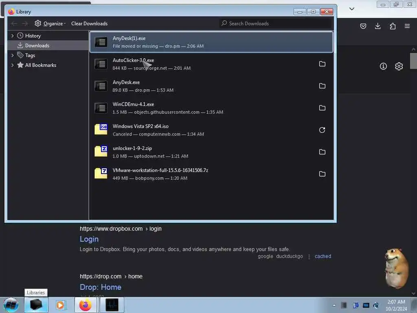This screenshot has width=417, height=313.
Task: Switch to Firefox in the taskbar
Action: [x=86, y=305]
